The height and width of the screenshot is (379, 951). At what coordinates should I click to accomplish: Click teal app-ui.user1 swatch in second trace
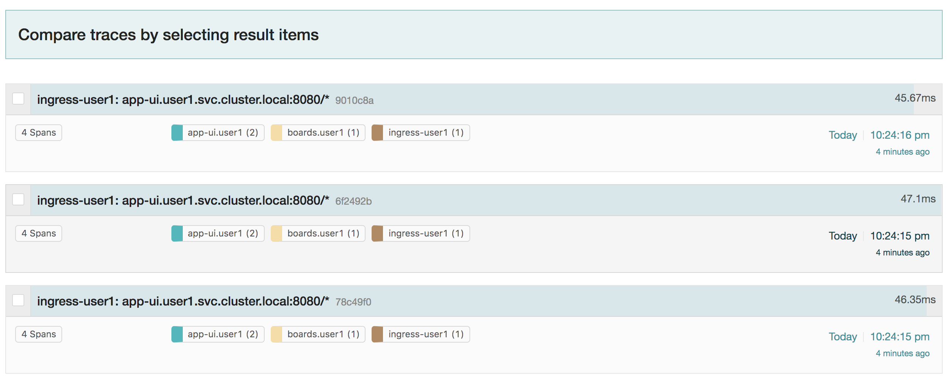[x=177, y=233]
